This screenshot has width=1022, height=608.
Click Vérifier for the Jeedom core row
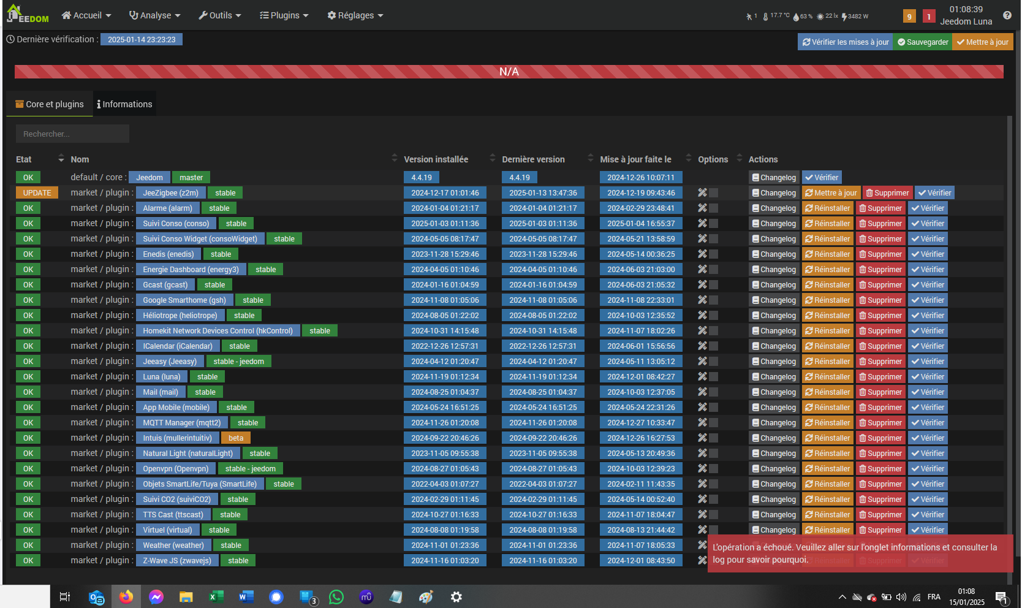[822, 177]
